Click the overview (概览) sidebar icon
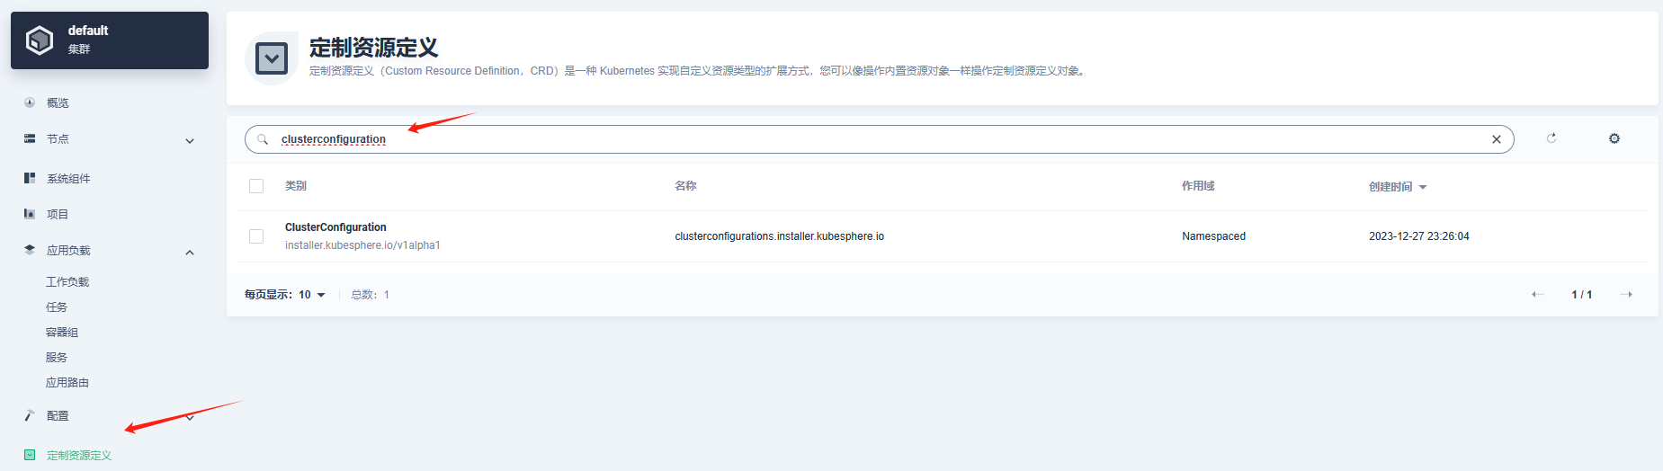1663x471 pixels. pyautogui.click(x=30, y=102)
